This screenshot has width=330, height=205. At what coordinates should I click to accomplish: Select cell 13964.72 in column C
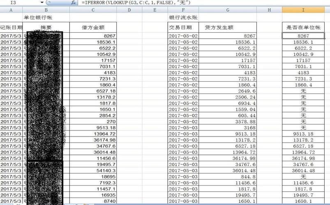point(93,134)
